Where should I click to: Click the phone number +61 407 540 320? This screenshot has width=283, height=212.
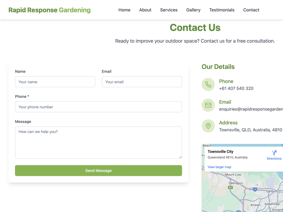pos(236,88)
